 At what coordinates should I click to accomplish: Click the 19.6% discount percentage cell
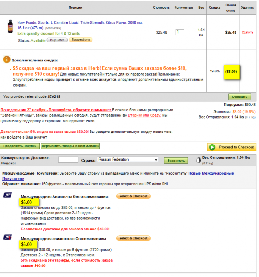pyautogui.click(x=215, y=71)
